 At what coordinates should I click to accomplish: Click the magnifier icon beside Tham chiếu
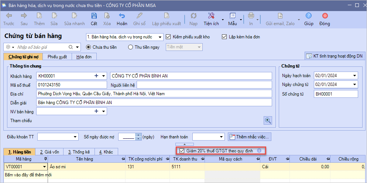coord(268,120)
